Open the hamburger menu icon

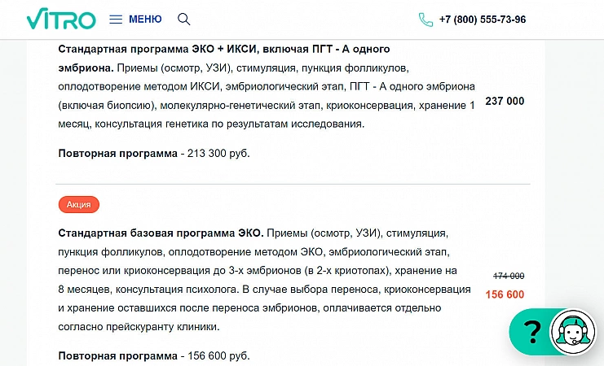tap(116, 20)
